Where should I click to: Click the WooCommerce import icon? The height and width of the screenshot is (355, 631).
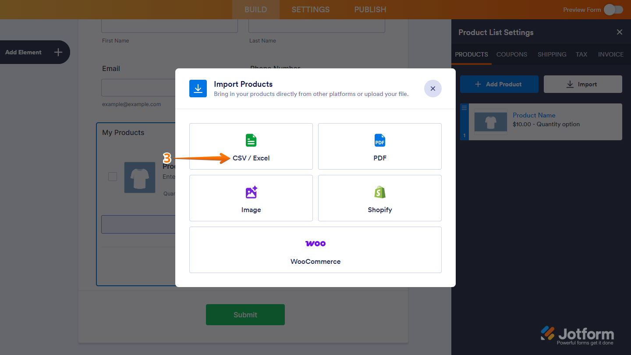315,243
